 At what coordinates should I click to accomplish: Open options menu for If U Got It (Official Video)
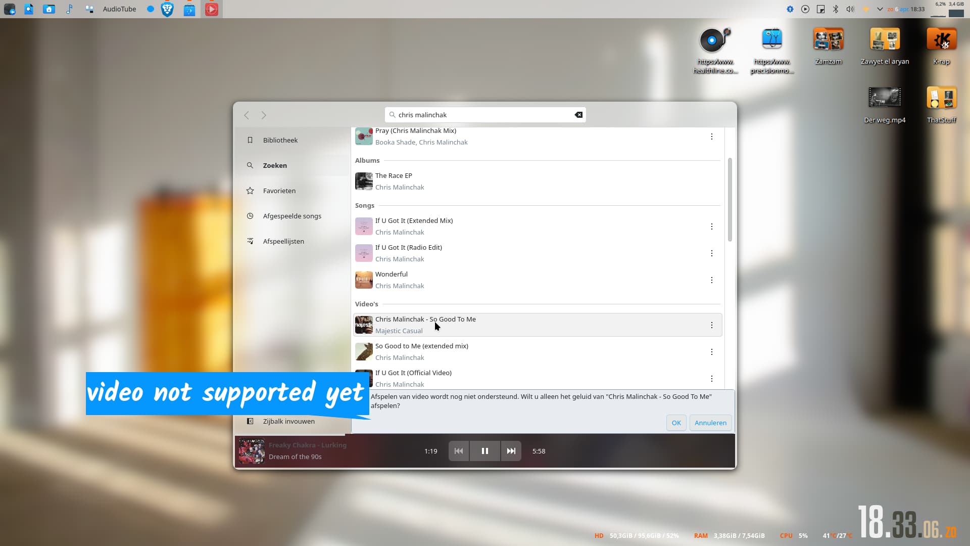712,379
